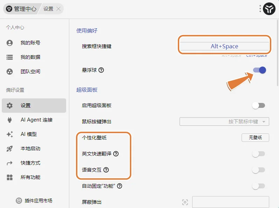Click the settings page vertical scrollbar

tap(278, 53)
